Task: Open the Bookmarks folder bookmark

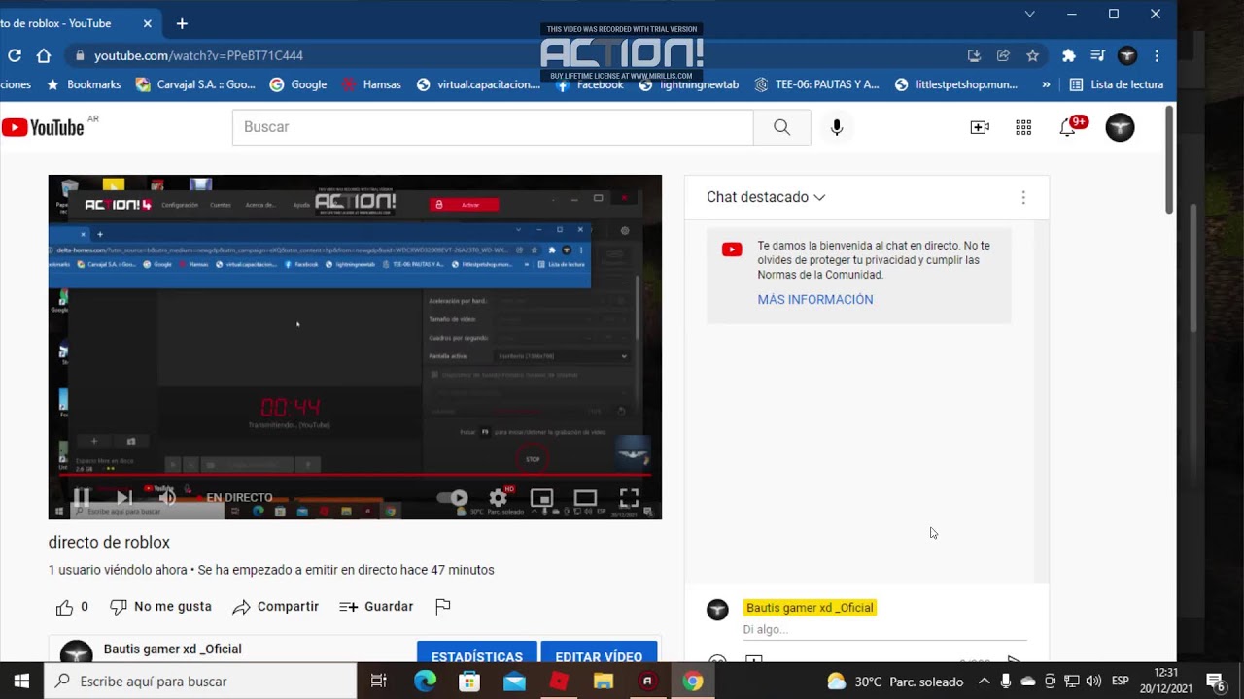Action: 84,84
